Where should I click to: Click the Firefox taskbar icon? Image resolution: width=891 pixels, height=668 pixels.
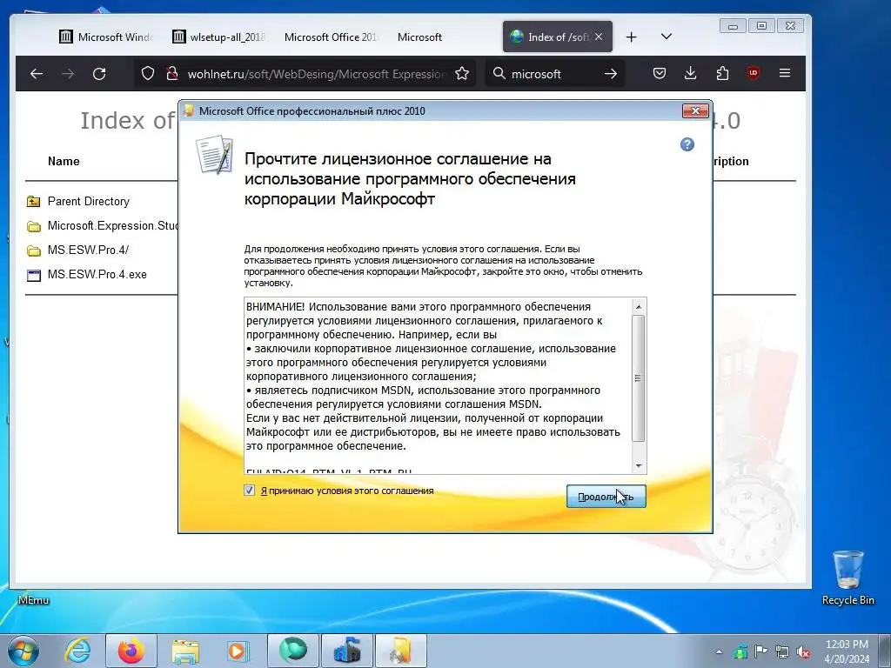tap(131, 651)
